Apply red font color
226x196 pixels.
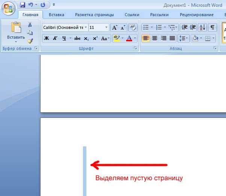[129, 38]
